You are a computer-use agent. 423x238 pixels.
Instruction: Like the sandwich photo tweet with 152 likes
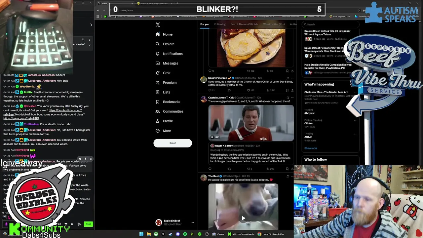249,71
